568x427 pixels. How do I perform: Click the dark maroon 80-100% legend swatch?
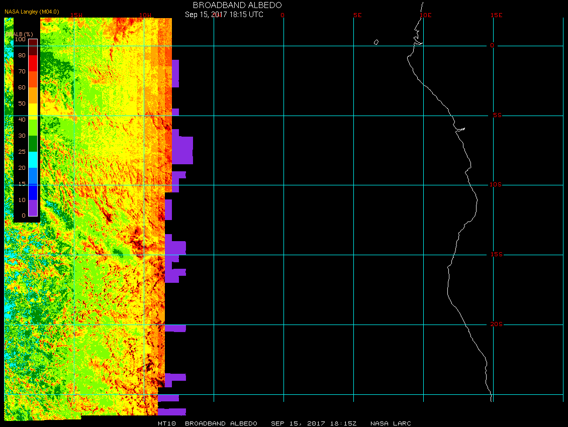coord(33,47)
